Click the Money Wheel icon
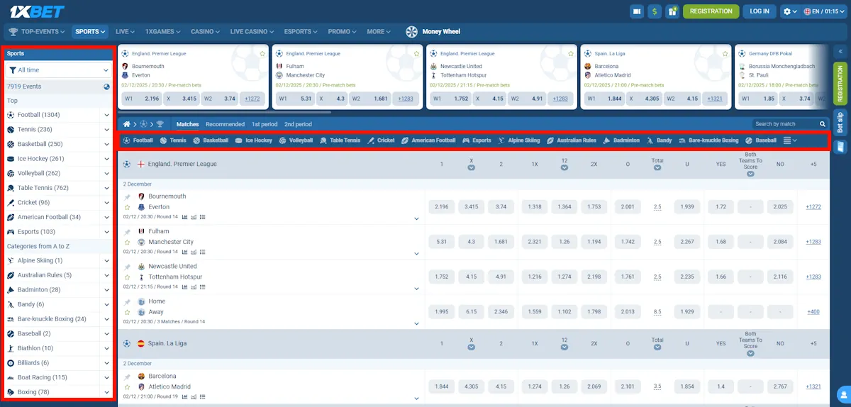Image resolution: width=851 pixels, height=407 pixels. (x=411, y=31)
